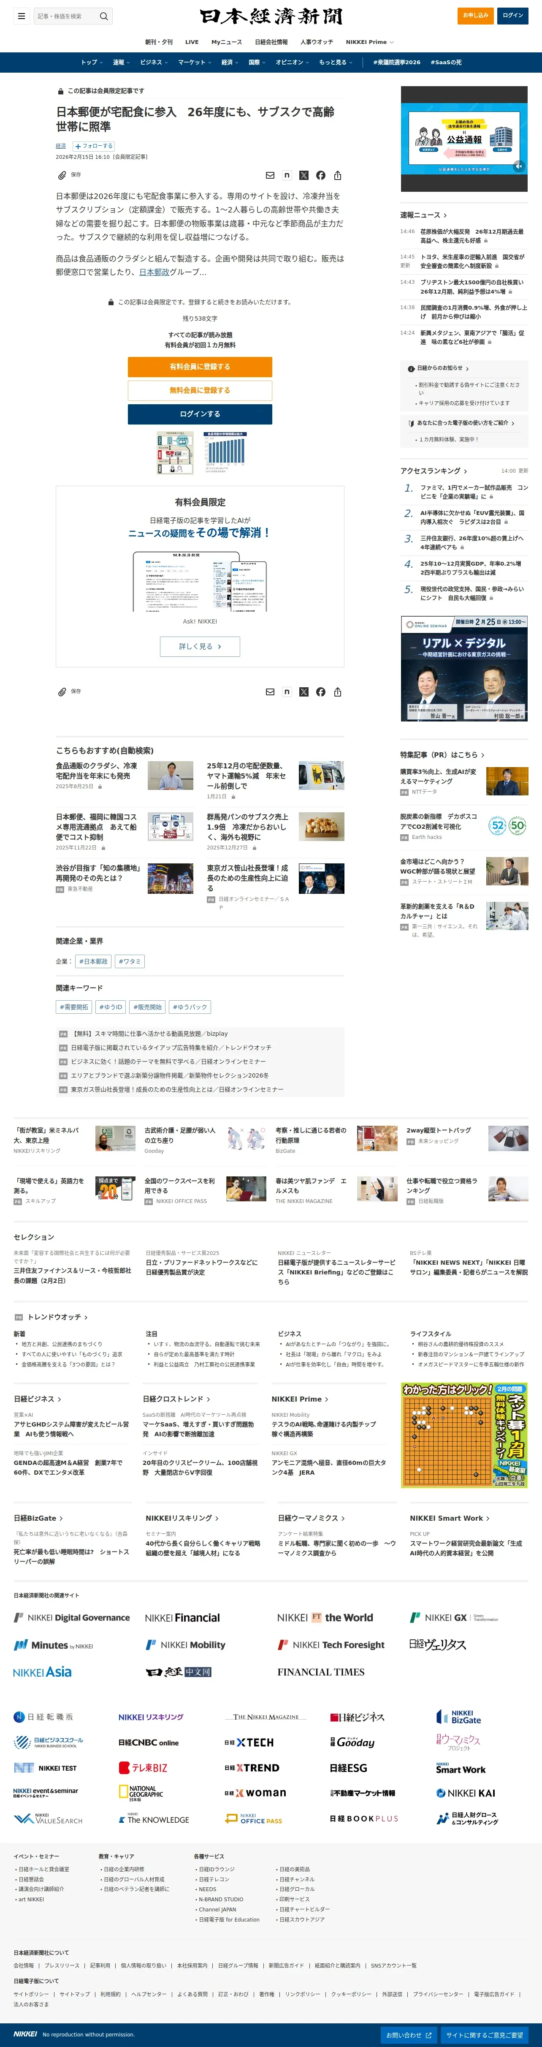Open the 特集記事（PR）はこちら link
Screen dimensions: 542x2047
click(442, 755)
